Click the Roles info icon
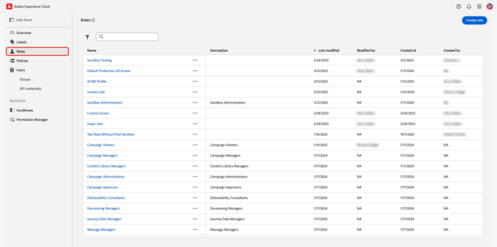 [x=93, y=20]
